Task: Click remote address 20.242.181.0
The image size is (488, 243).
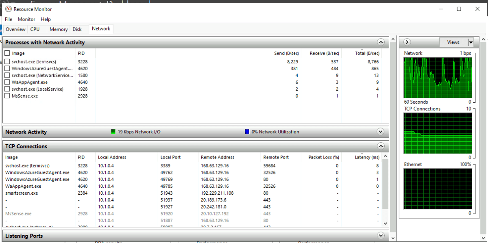Action: 213,207
